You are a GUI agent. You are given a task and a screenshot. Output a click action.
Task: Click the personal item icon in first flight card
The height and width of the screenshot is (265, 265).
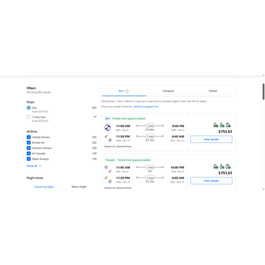216,125
